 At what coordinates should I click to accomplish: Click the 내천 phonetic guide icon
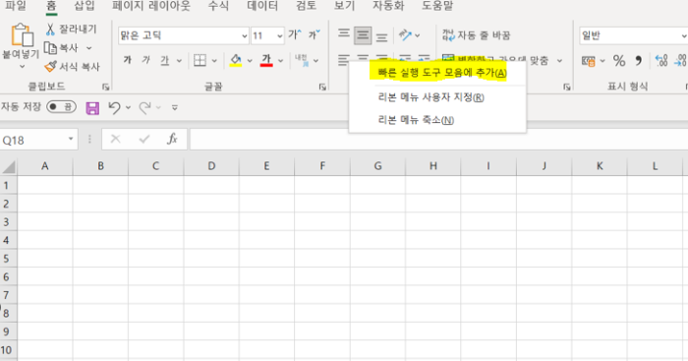(x=301, y=60)
